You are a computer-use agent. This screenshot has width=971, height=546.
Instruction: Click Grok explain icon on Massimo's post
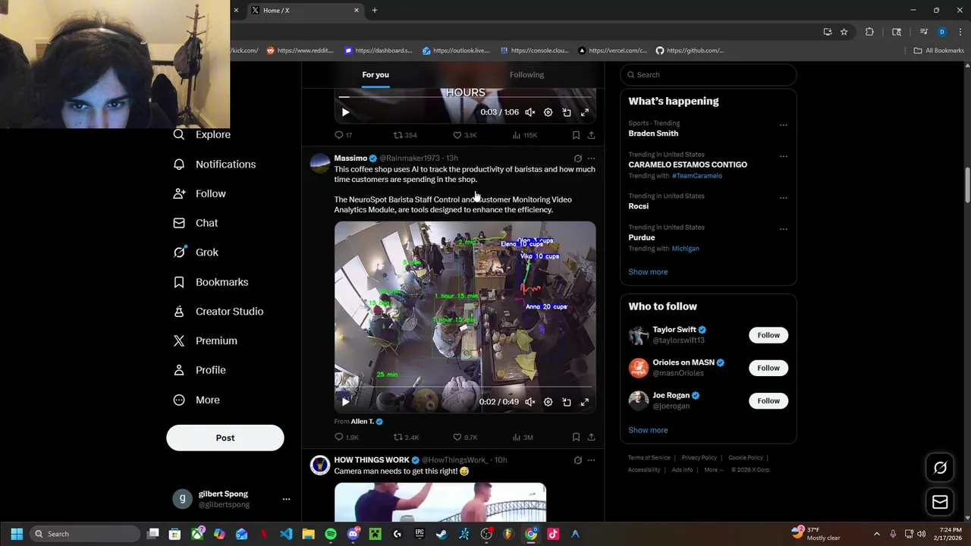(x=577, y=158)
